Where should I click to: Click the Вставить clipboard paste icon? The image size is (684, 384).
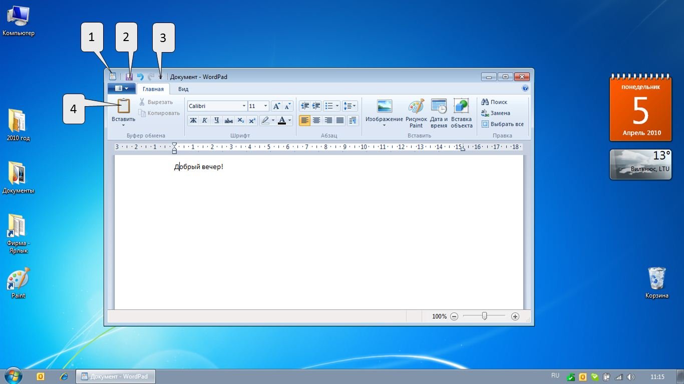(x=123, y=107)
